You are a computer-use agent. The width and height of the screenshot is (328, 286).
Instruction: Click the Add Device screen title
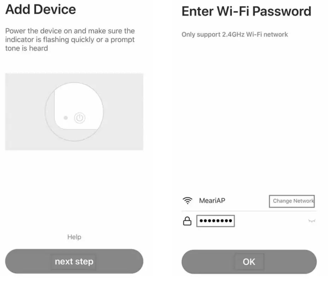pos(41,10)
